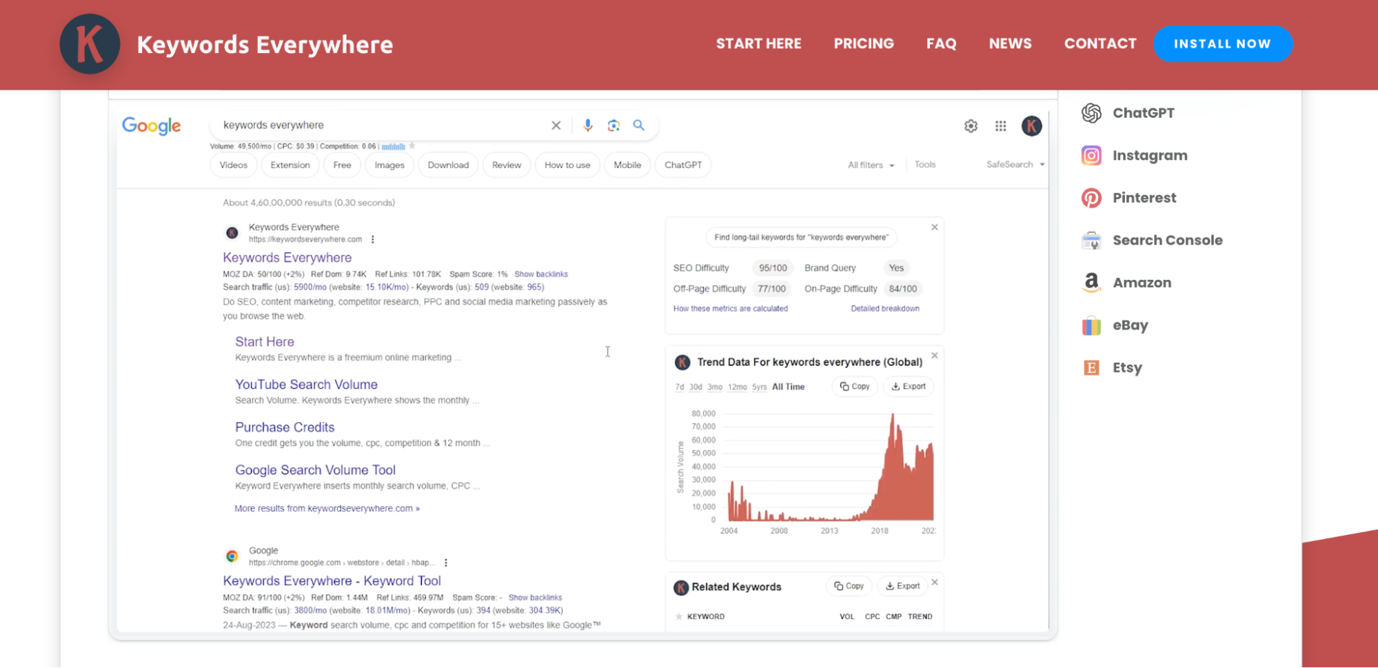Select the Extension filter chip
The height and width of the screenshot is (668, 1378).
pos(290,165)
